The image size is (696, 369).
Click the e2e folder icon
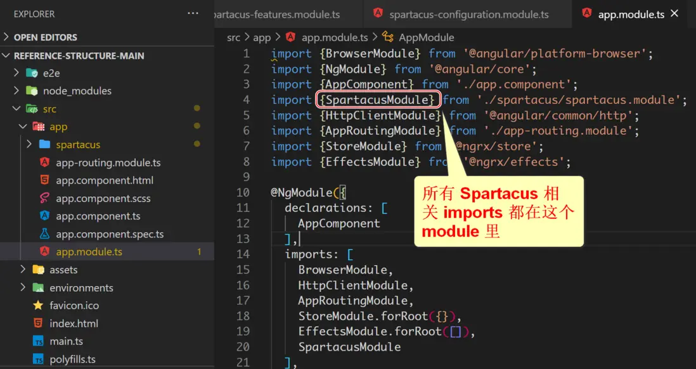(32, 73)
